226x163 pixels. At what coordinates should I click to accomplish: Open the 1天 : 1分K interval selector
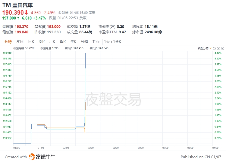point(112,42)
